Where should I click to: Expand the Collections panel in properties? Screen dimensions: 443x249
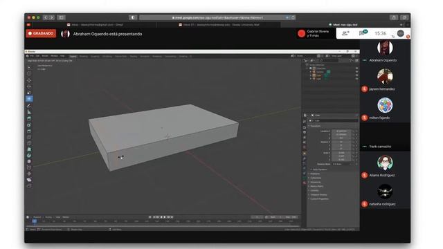pyautogui.click(x=315, y=178)
